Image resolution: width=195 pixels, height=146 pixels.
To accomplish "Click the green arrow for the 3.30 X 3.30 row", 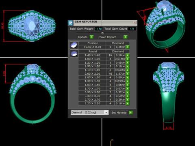I will (x=128, y=96).
